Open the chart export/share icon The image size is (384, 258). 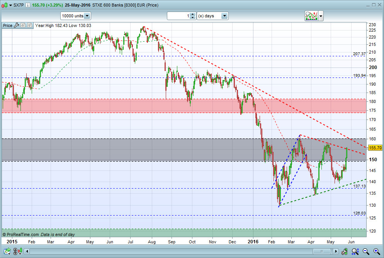pyautogui.click(x=7, y=251)
